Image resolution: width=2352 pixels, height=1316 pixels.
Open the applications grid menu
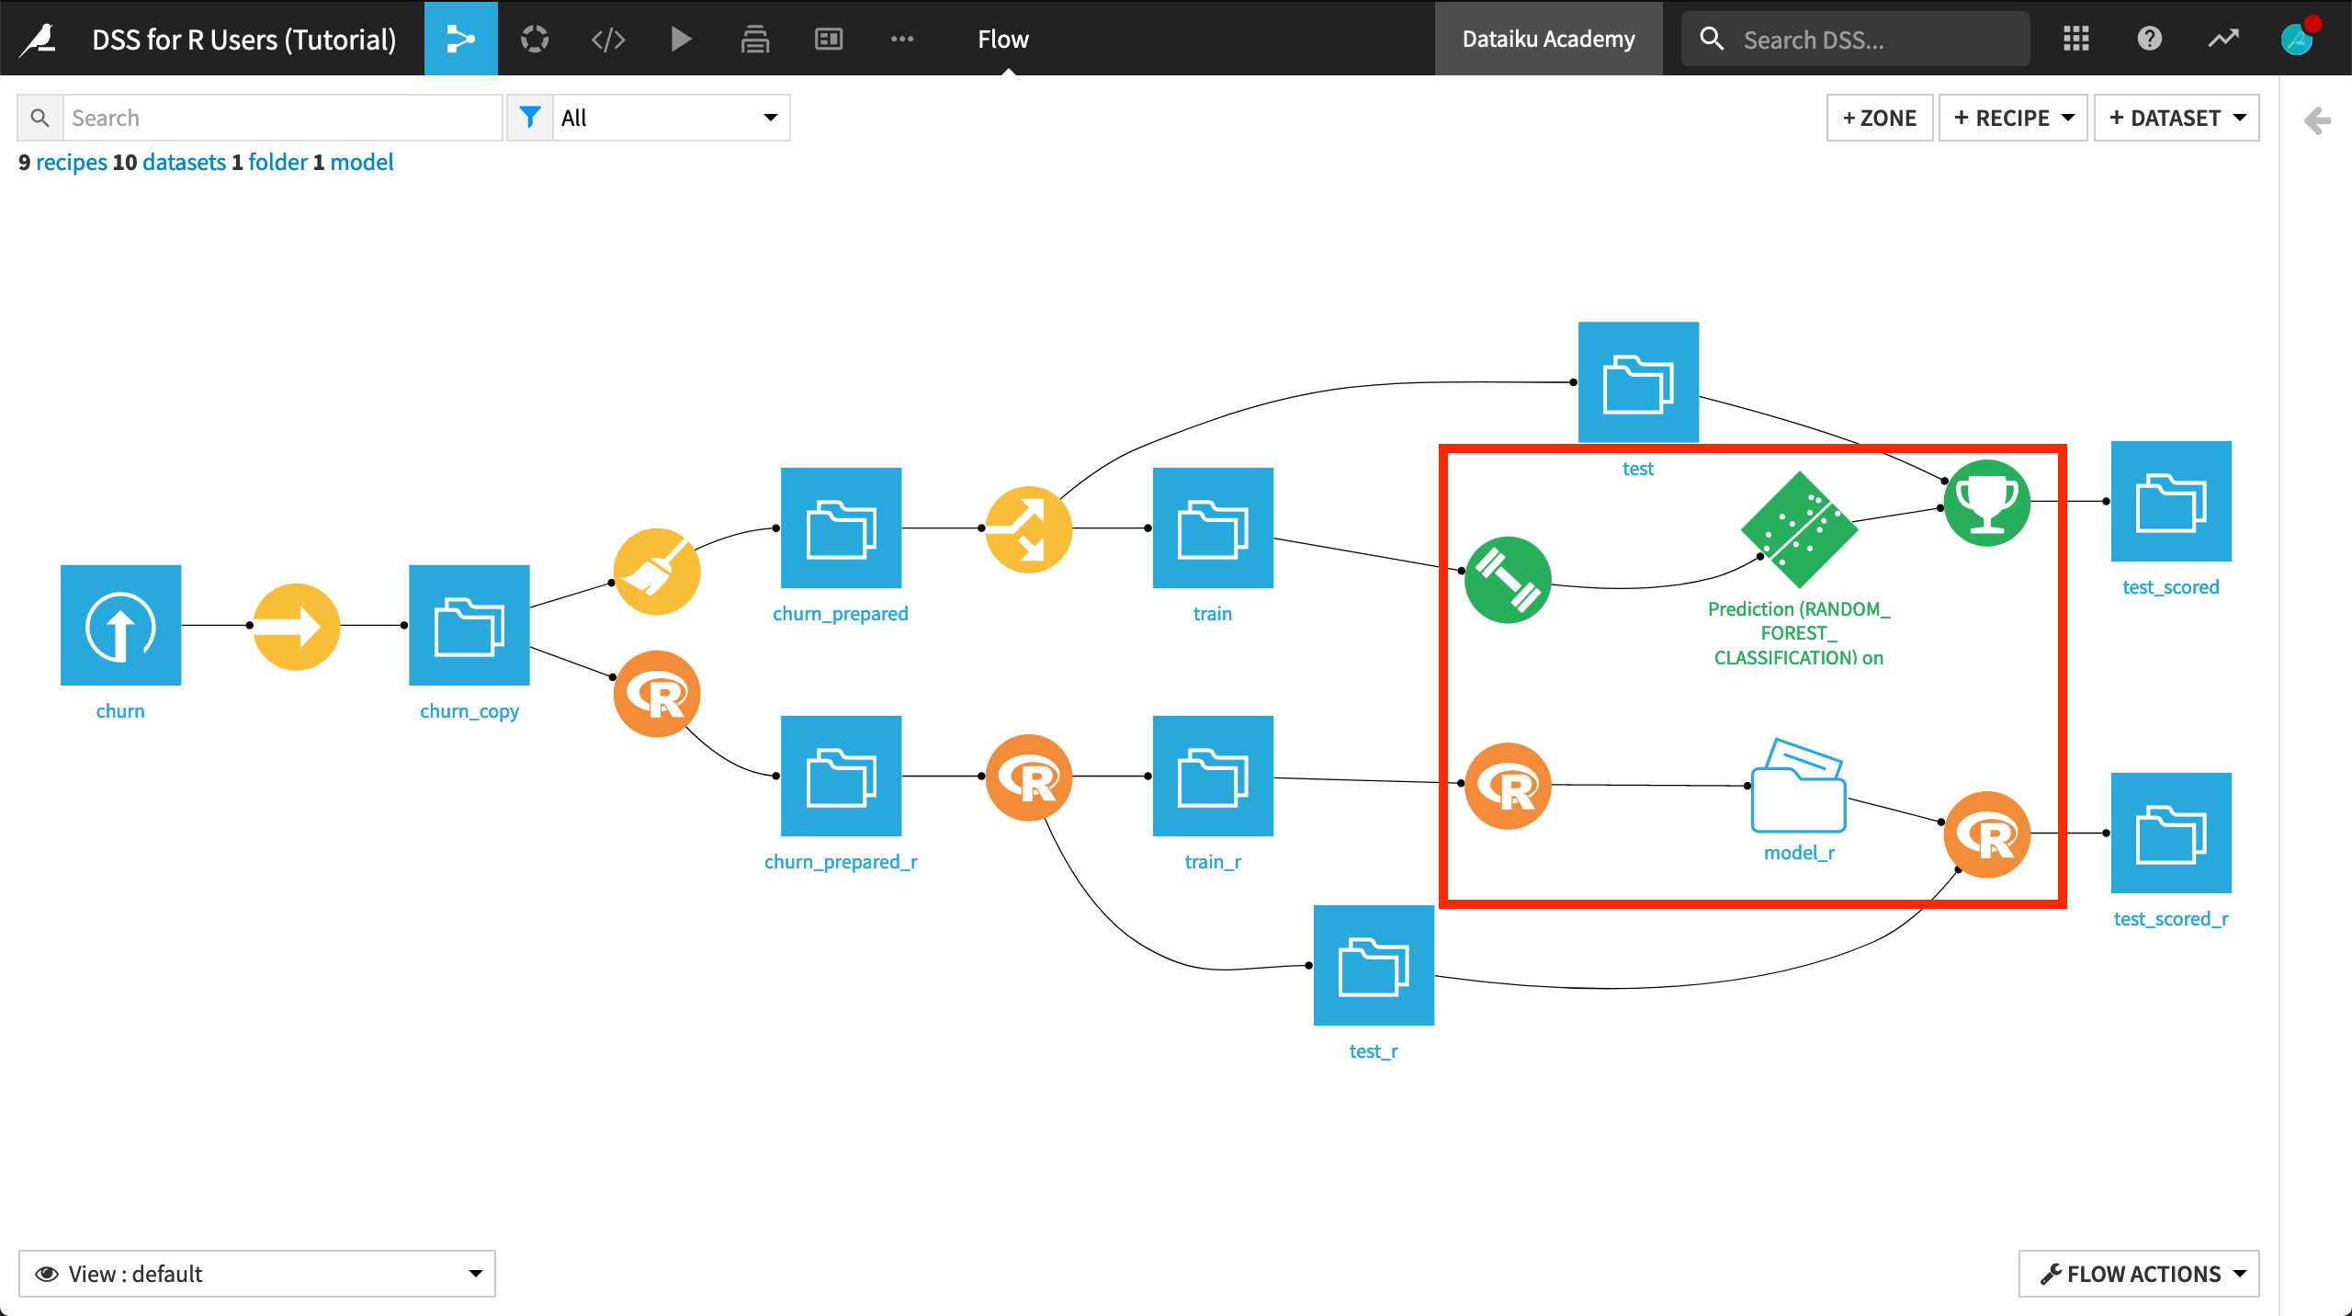[x=2076, y=39]
